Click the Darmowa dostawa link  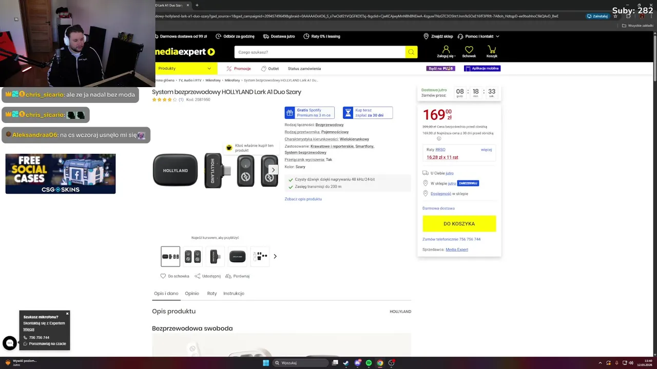438,208
